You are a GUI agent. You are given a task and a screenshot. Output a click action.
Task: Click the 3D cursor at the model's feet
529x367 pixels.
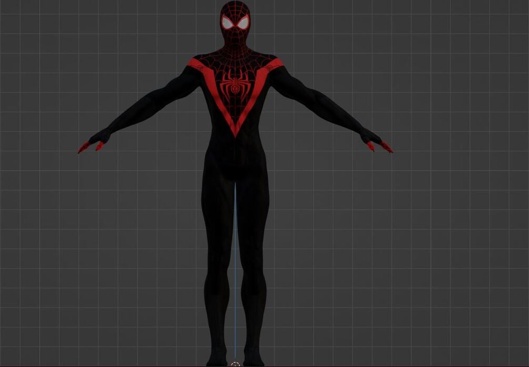point(235,364)
